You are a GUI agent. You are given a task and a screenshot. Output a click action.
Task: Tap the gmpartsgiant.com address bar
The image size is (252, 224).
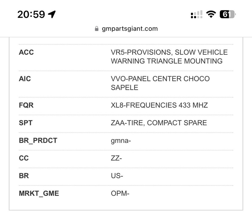click(x=130, y=29)
